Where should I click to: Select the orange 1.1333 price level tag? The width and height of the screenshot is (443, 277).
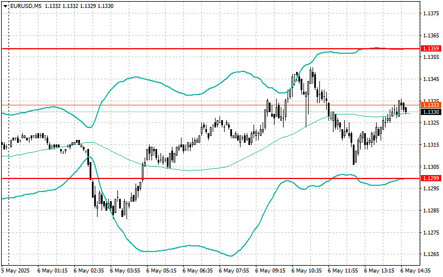(431, 105)
